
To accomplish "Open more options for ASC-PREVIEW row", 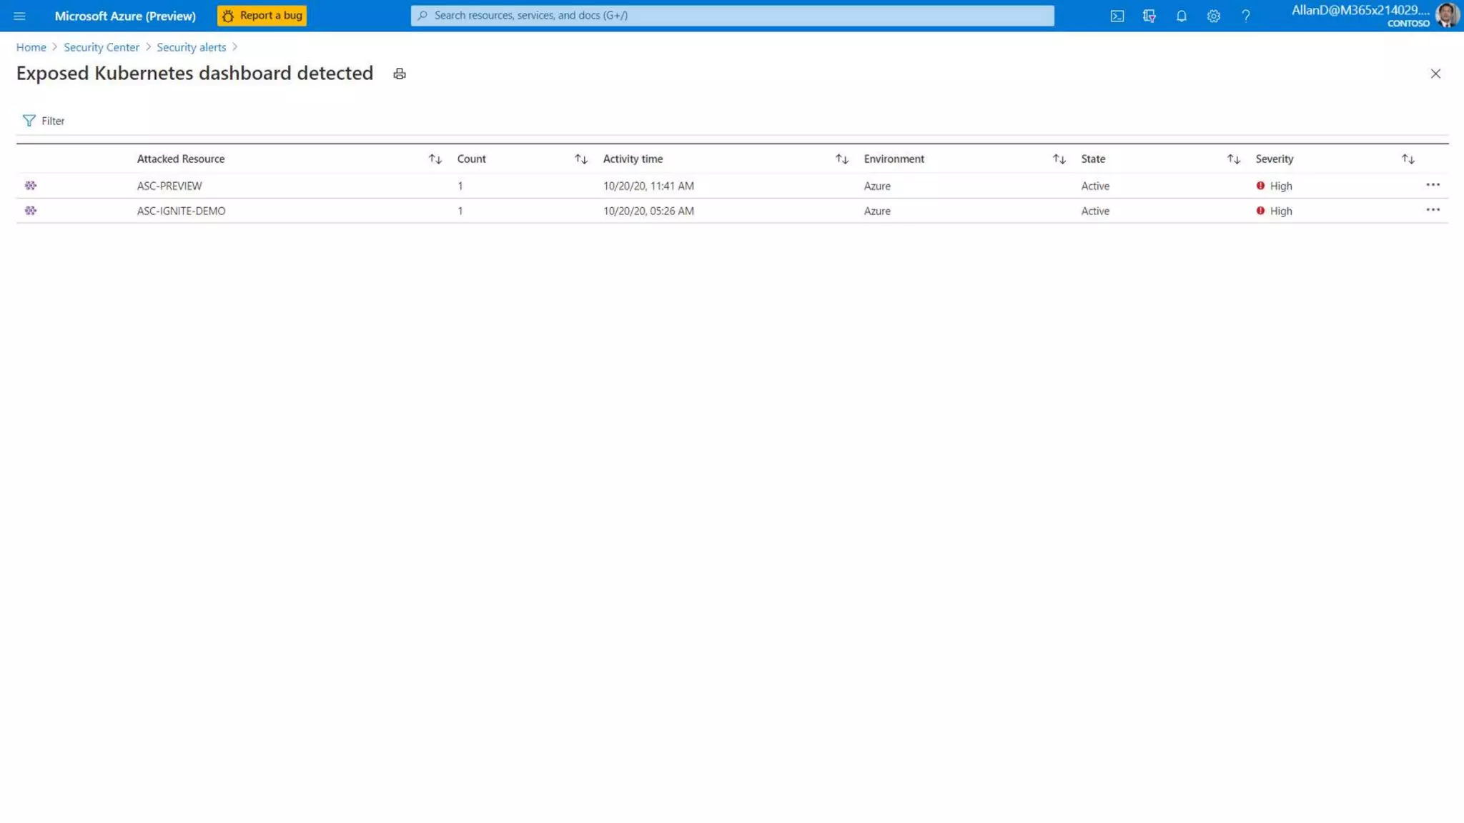I will pos(1433,185).
